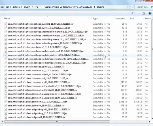Click the icon of client.common.pid_11.0.0 jar
The width and height of the screenshot is (153, 126).
[x=6, y=78]
